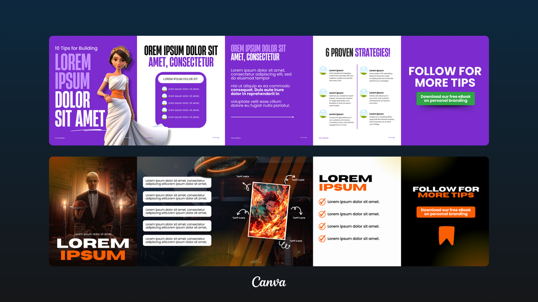
Task: Click green 'Download our free eBook' button
Action: 445,98
